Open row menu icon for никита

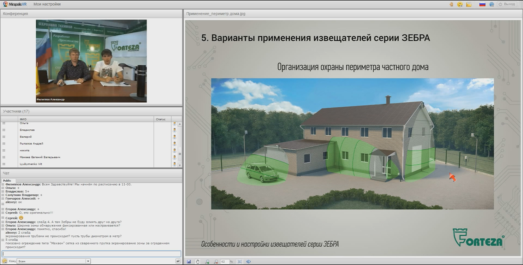4,151
